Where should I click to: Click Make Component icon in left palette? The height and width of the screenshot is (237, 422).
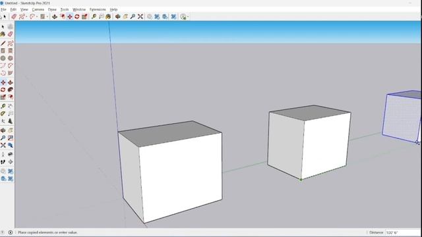11,26
